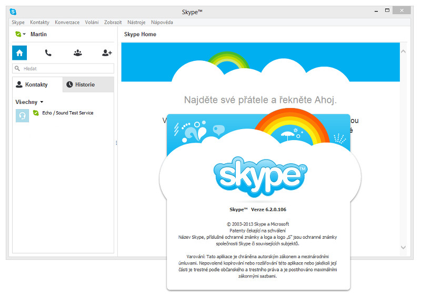The width and height of the screenshot is (421, 298).
Task: Focus the Hledat search field
Action: pos(63,69)
